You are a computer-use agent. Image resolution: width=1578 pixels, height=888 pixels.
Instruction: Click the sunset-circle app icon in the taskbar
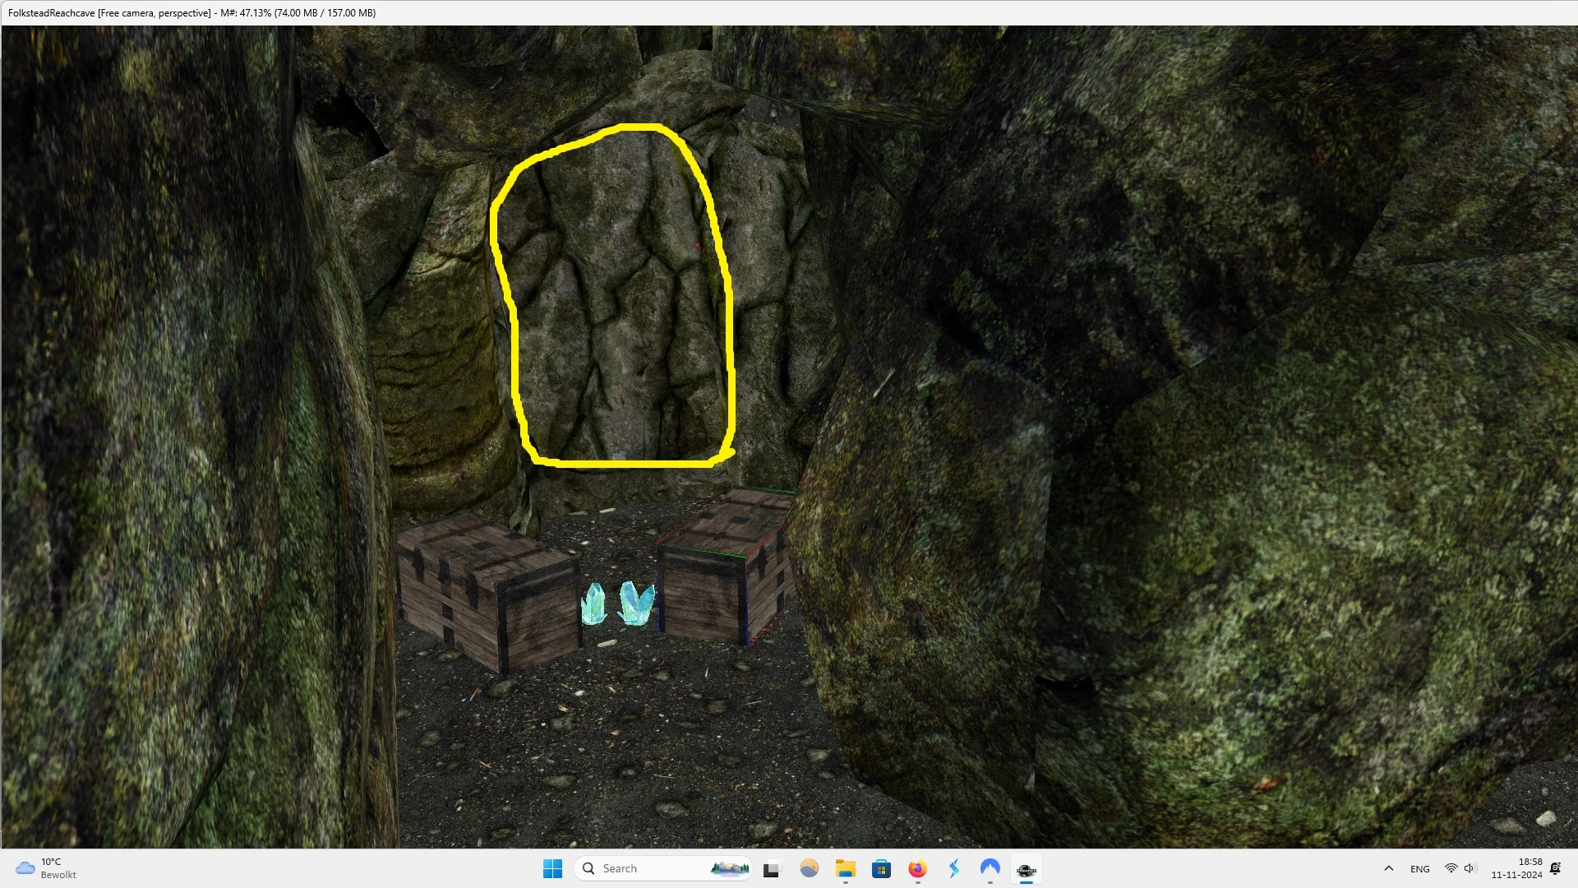tap(810, 868)
